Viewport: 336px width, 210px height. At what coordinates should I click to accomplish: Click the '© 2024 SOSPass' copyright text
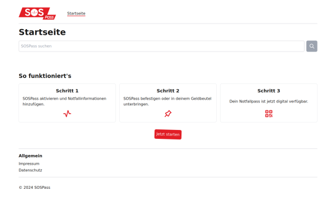[x=35, y=187]
